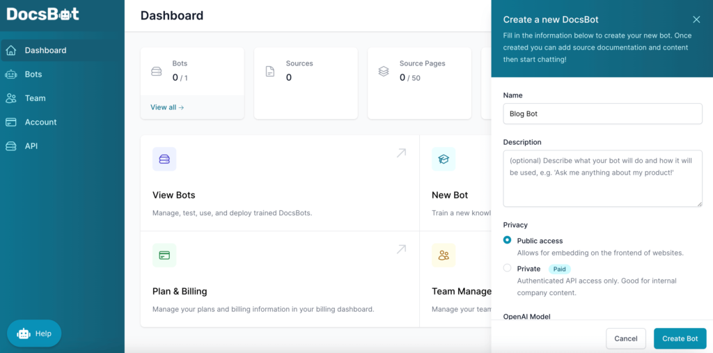Image resolution: width=713 pixels, height=353 pixels.
Task: Open the arrow on Plan & Billing card
Action: pos(401,249)
